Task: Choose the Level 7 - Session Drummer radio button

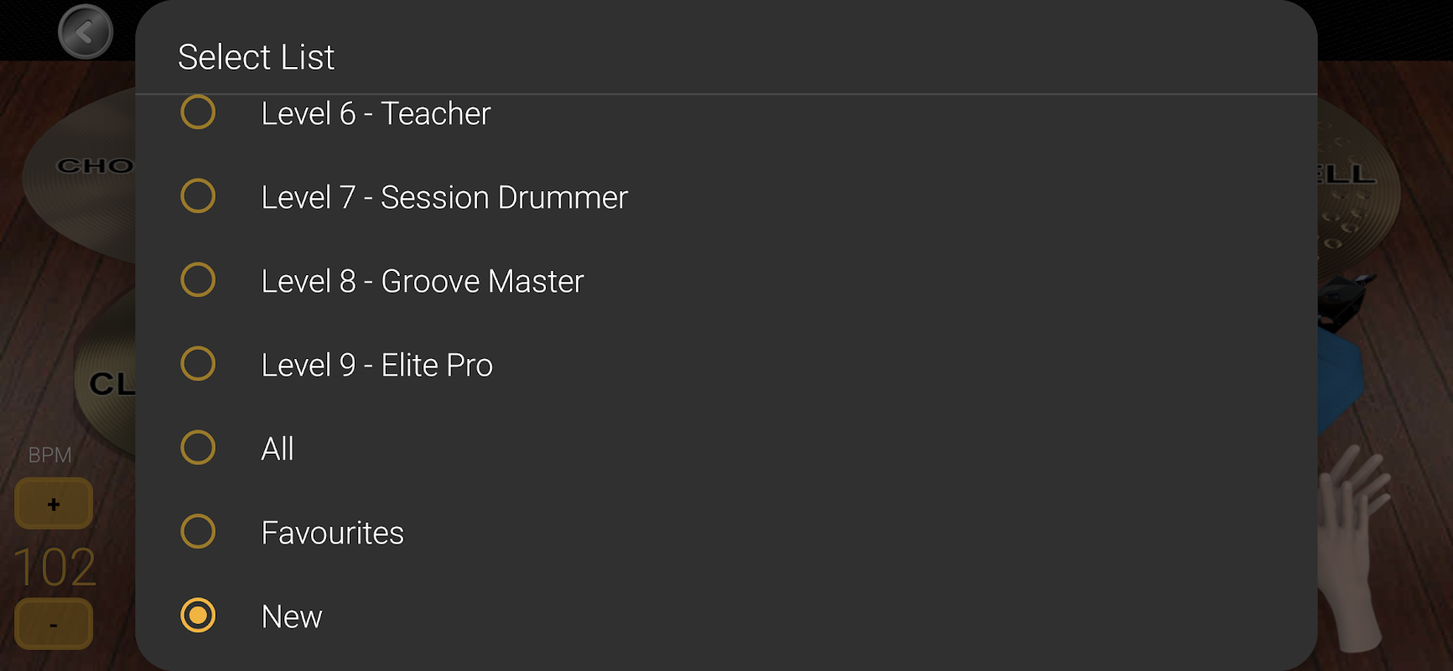Action: click(198, 196)
